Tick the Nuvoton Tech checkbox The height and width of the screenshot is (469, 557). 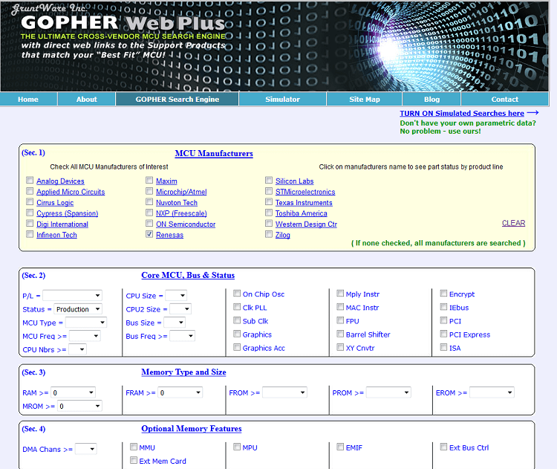149,201
